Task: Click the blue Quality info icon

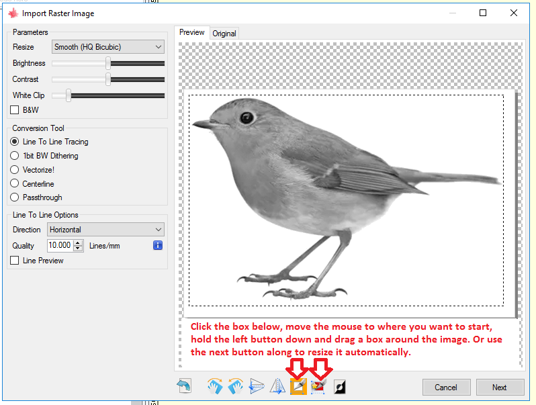Action: (158, 246)
